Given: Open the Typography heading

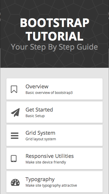Looking at the screenshot, I should click(x=40, y=179).
